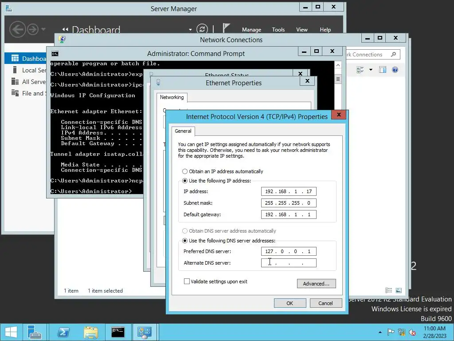The width and height of the screenshot is (454, 341).
Task: Open File Explorer from the taskbar
Action: [x=91, y=332]
